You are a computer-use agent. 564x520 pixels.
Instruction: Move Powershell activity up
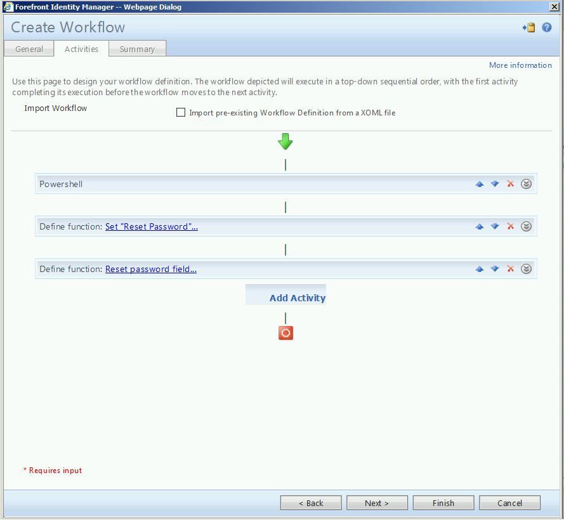[x=480, y=184]
